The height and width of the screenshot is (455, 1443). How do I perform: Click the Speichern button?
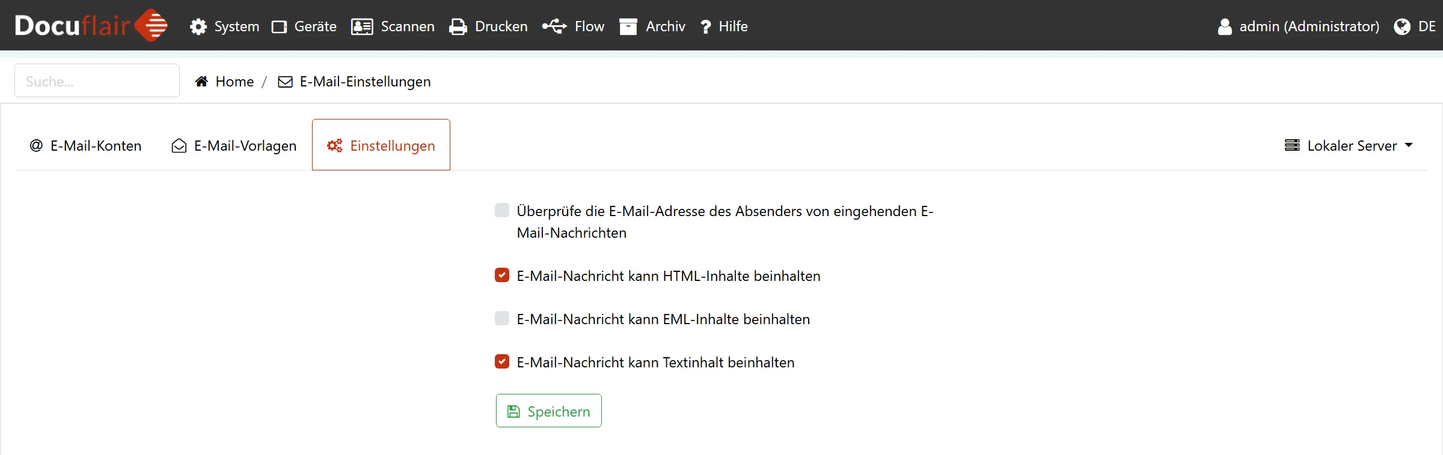[x=548, y=411]
